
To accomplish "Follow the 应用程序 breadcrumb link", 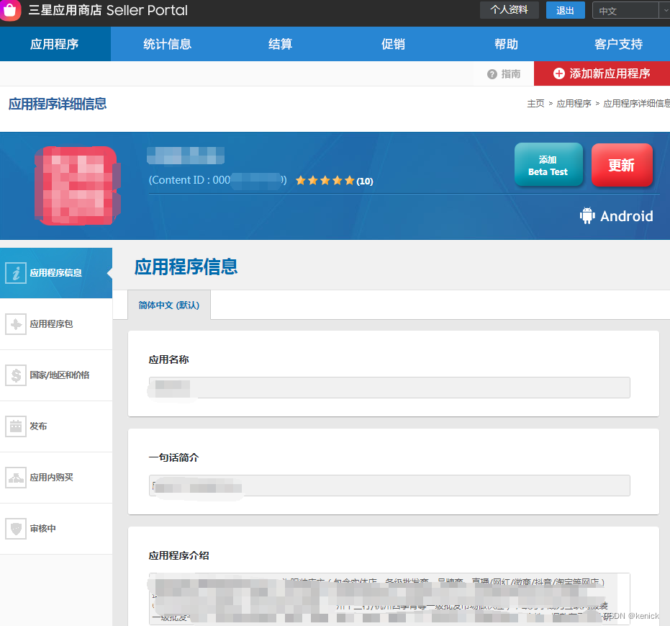I will [574, 104].
